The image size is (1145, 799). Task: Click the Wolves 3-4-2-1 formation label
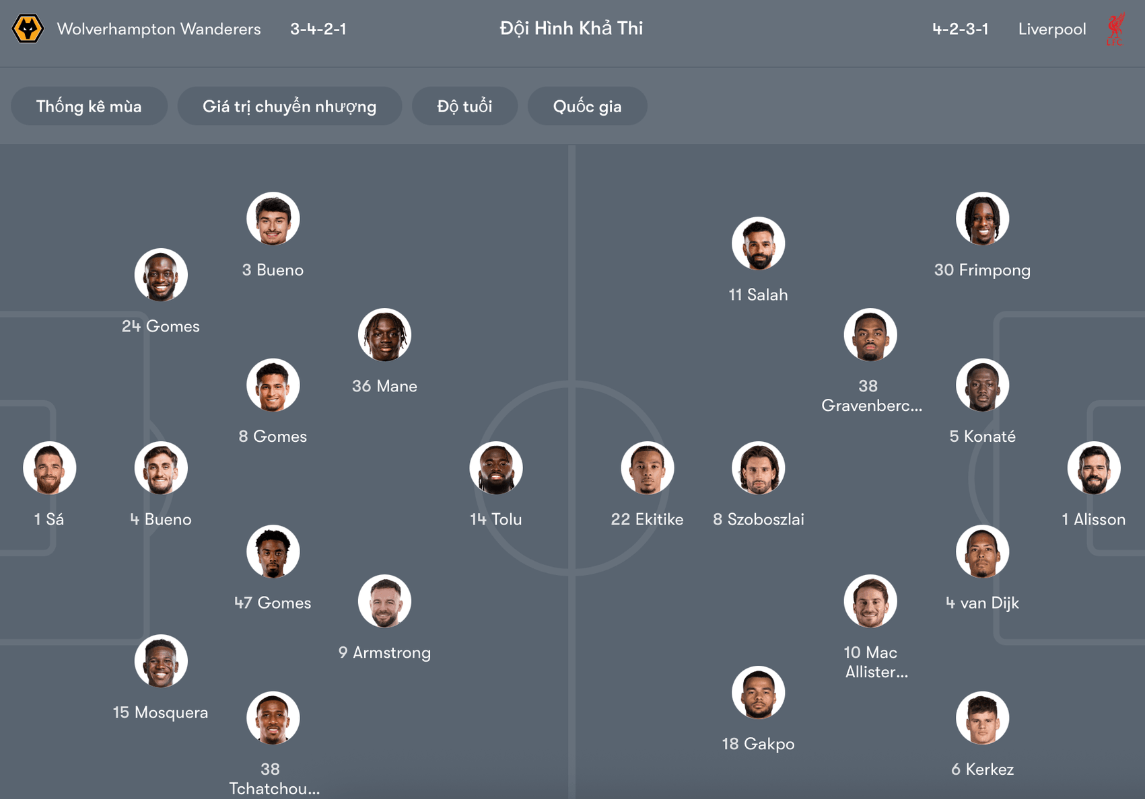click(317, 29)
